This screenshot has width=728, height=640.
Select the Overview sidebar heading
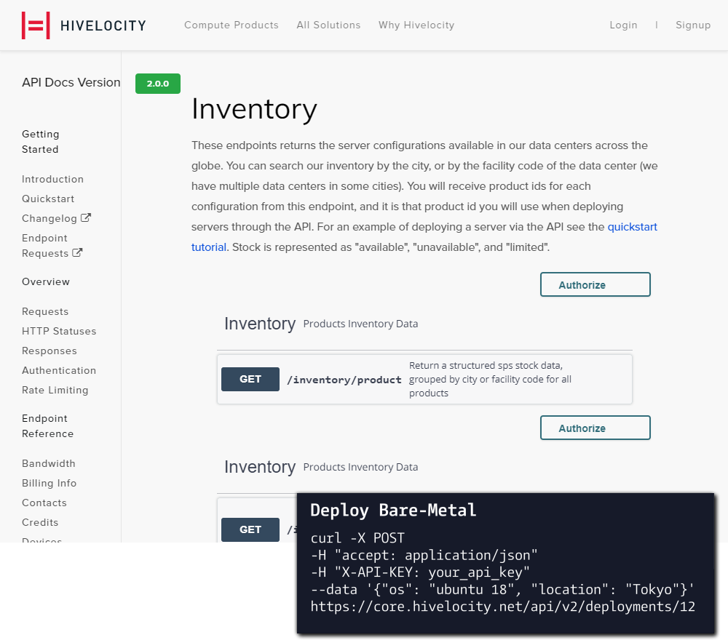pos(45,281)
